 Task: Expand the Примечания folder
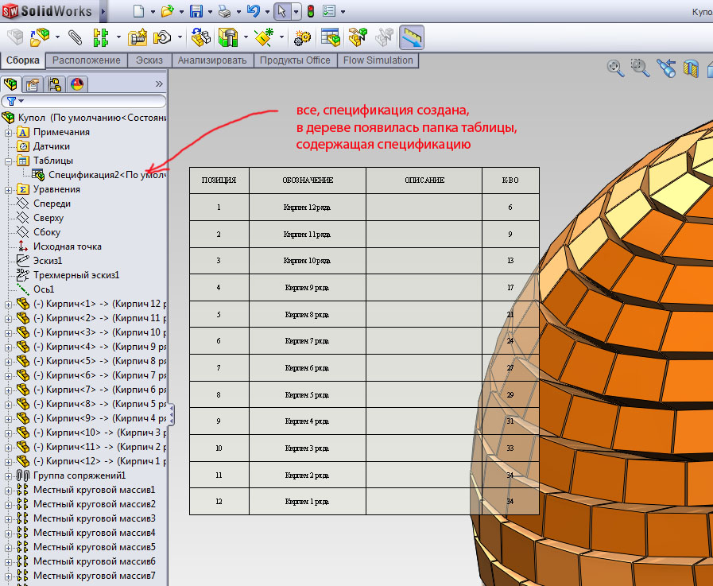(9, 132)
